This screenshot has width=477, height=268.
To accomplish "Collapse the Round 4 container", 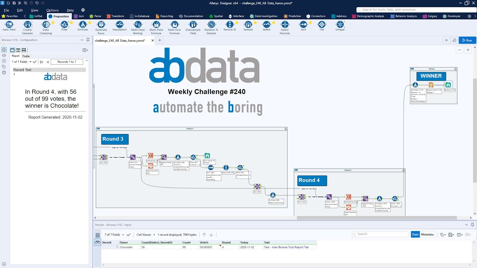I will coord(404,170).
